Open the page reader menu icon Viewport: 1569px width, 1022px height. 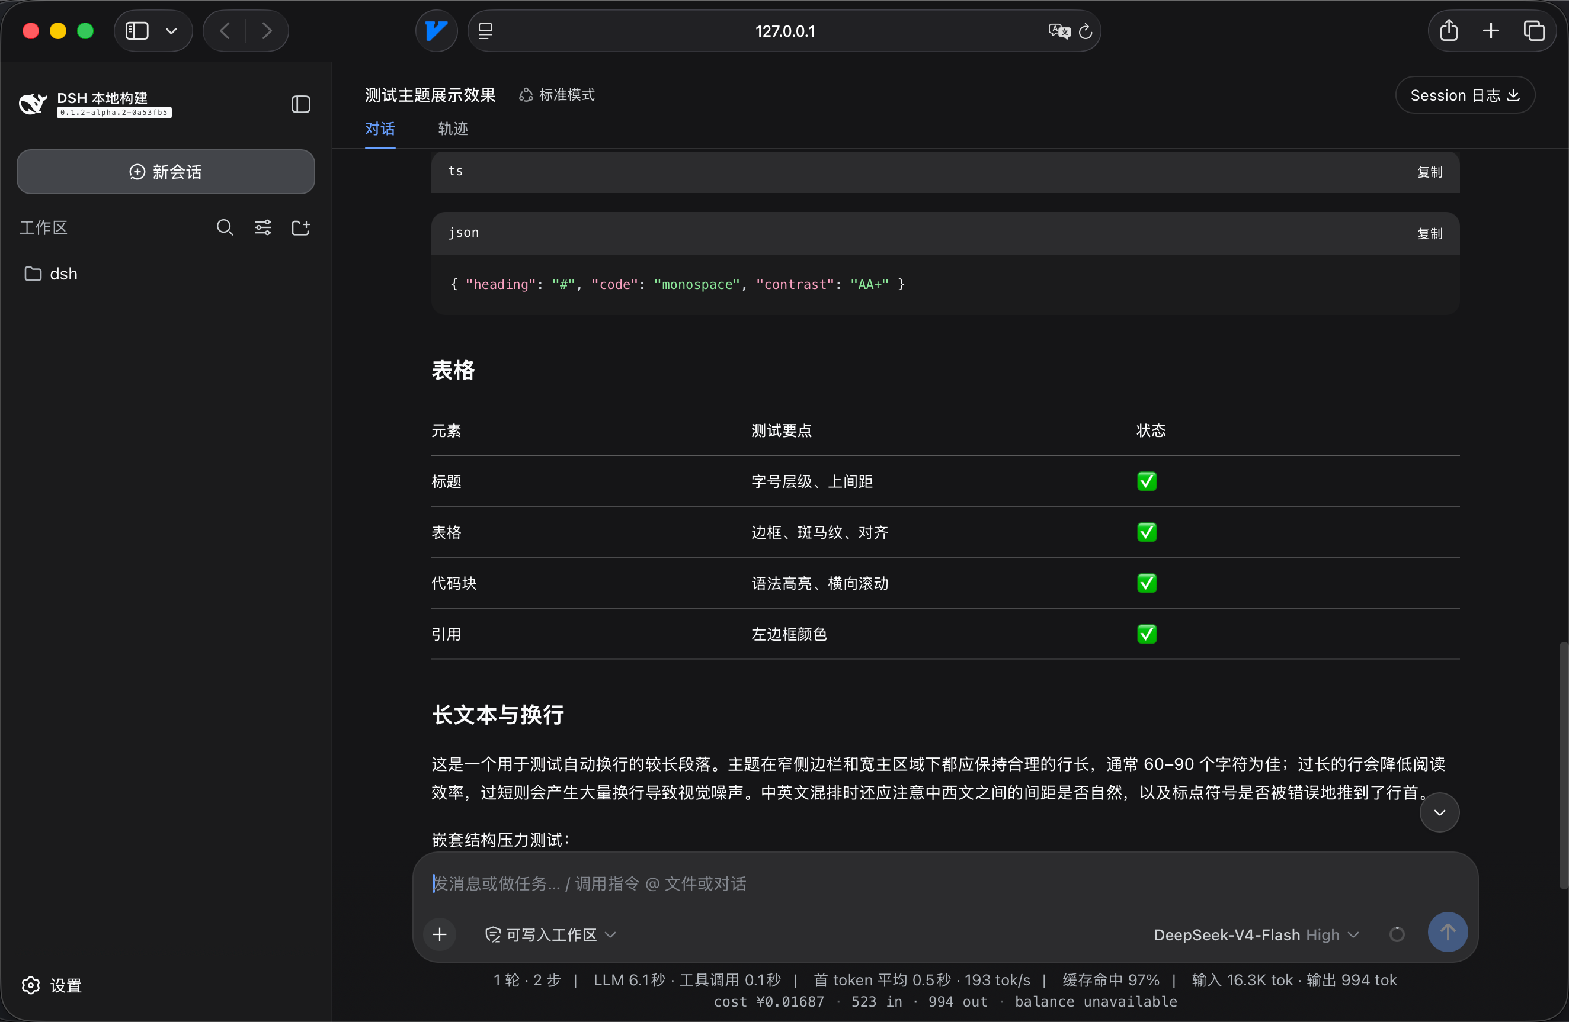coord(486,31)
